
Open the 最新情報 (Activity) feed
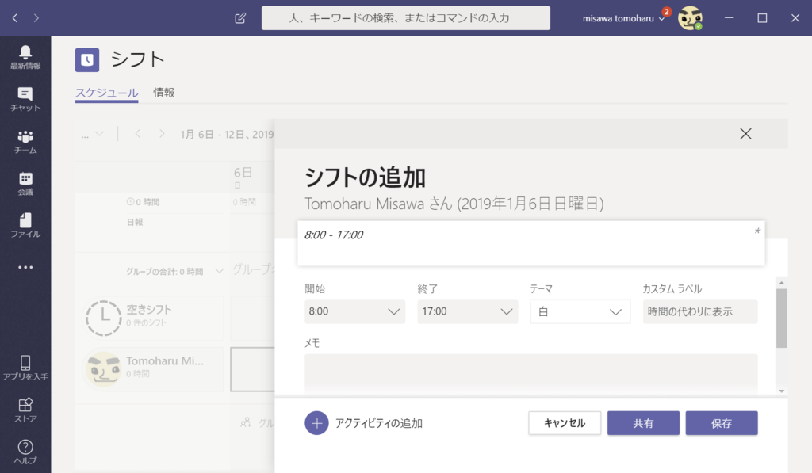pos(25,55)
